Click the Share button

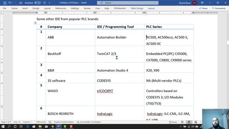point(203,8)
